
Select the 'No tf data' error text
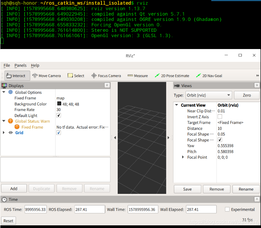coord(82,127)
